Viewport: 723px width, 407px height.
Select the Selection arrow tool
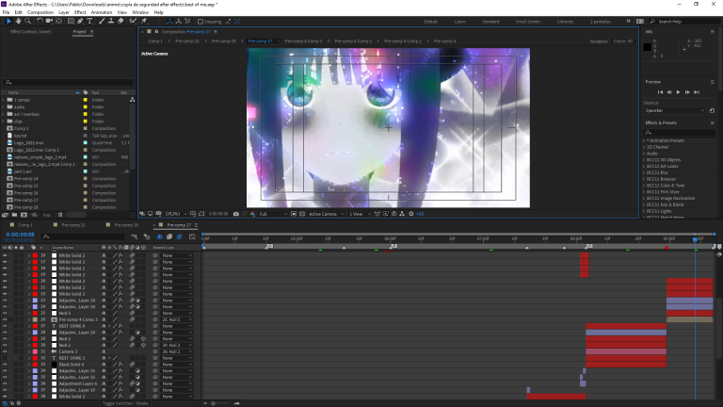pyautogui.click(x=8, y=22)
